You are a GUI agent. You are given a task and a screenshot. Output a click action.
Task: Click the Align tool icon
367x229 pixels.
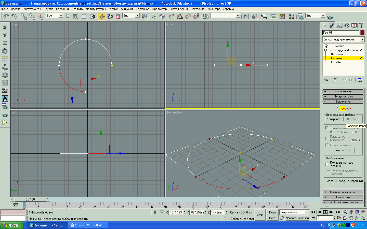(254, 17)
